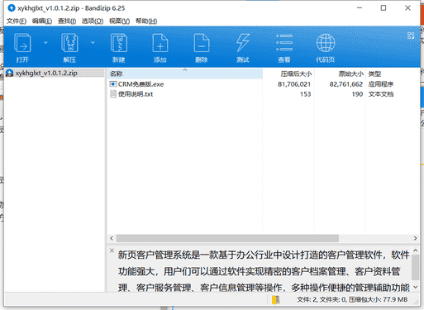Sort by original size (原始大小) column header
This screenshot has height=310, width=424.
[340, 74]
